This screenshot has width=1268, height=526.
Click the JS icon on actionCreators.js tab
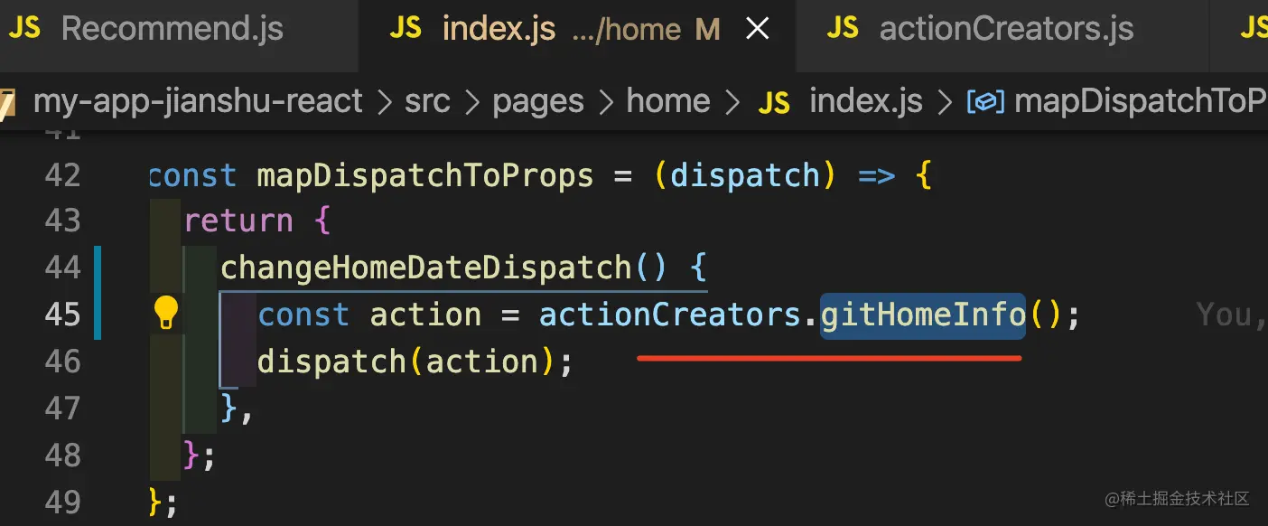[x=843, y=29]
